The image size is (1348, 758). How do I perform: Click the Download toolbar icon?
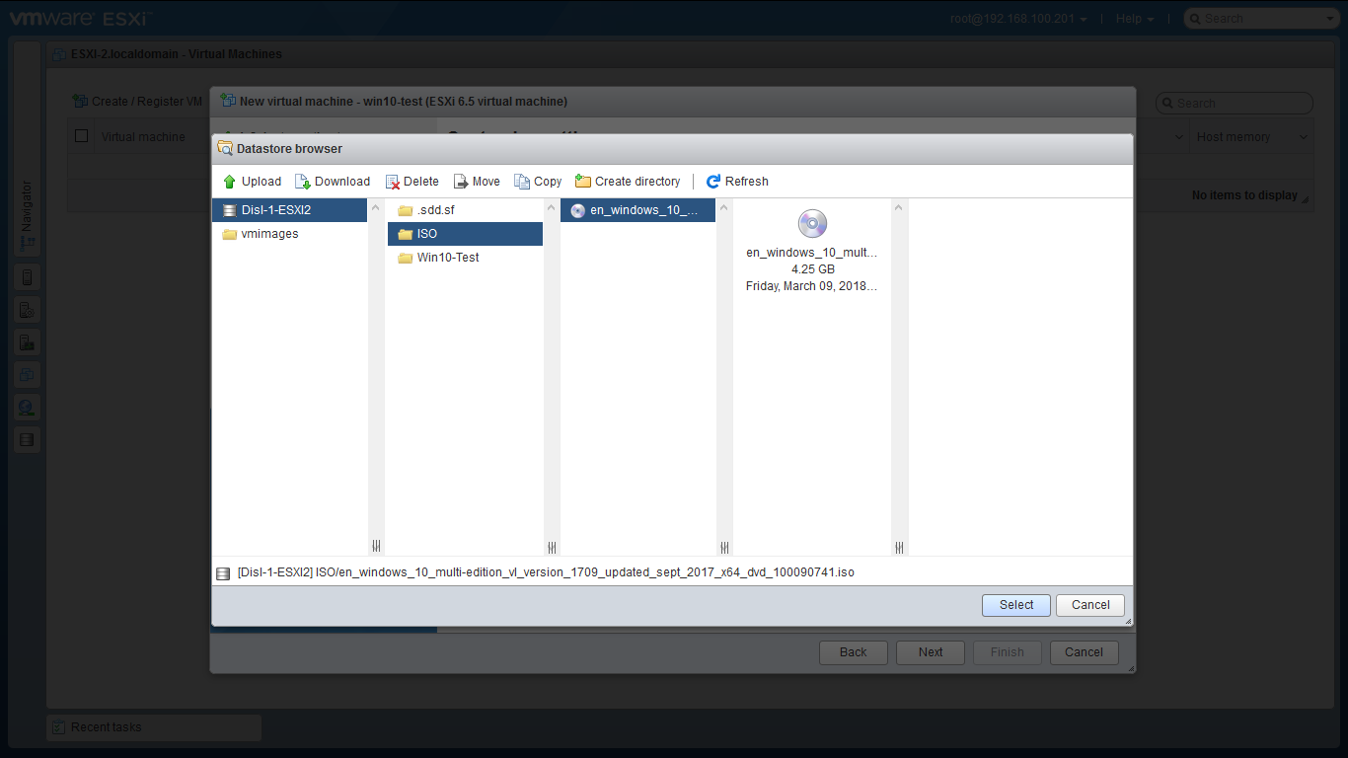303,182
